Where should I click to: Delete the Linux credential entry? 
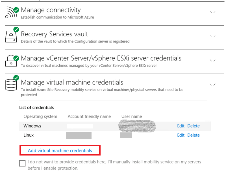click(x=194, y=135)
